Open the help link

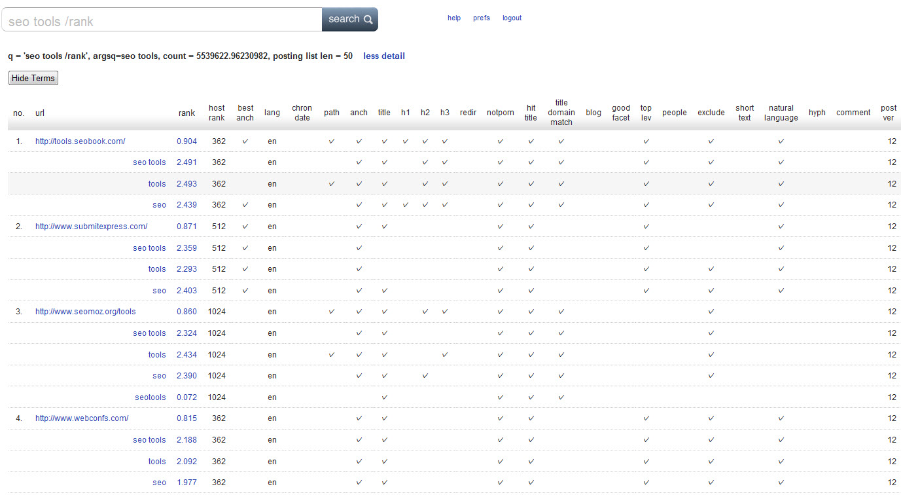click(x=454, y=18)
